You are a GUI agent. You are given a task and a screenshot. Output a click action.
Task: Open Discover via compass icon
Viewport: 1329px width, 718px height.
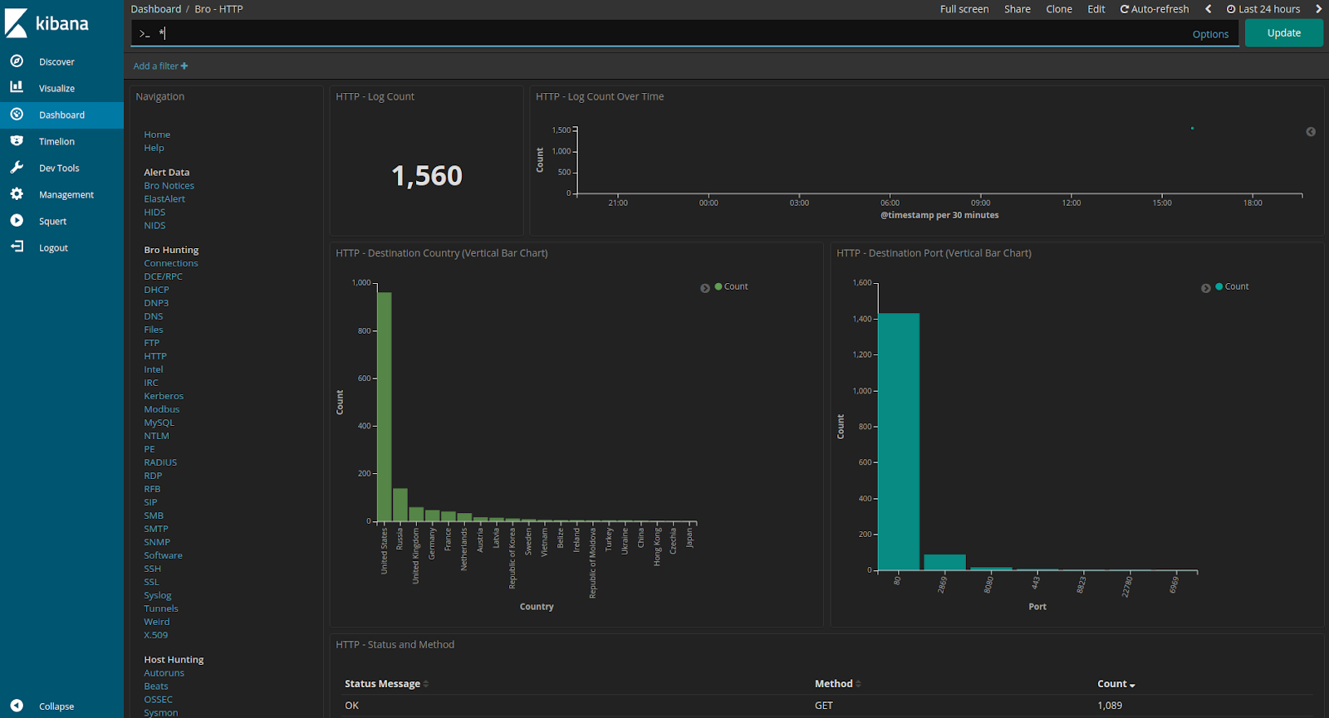[17, 61]
